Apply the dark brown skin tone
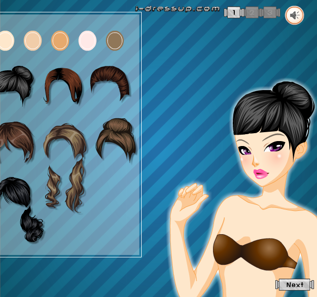This screenshot has width=317, height=297. click(x=115, y=41)
